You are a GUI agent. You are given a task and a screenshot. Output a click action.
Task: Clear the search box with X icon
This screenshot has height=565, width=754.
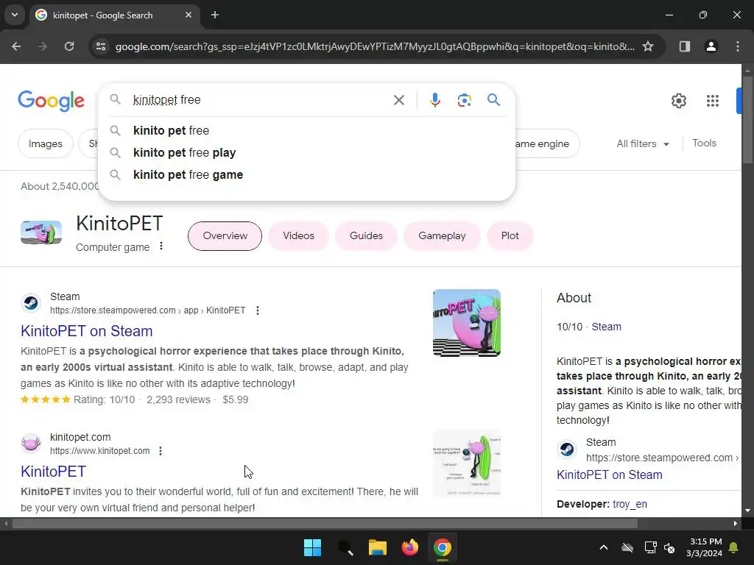click(398, 100)
